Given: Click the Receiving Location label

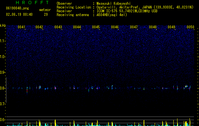Looking at the screenshot, I should tap(74, 7).
